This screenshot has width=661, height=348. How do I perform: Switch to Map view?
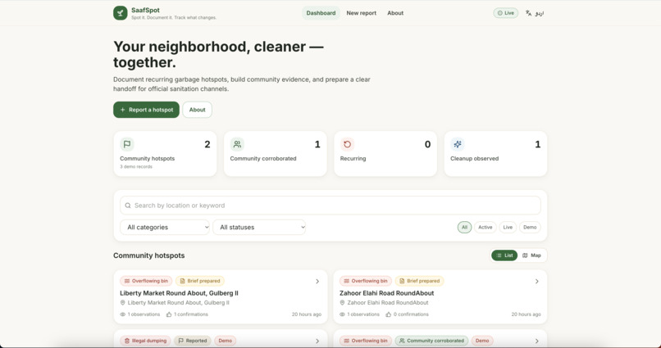click(531, 255)
